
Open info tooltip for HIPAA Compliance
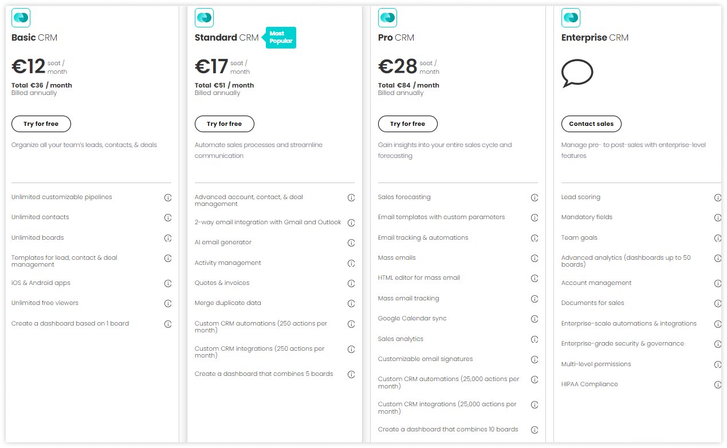[x=718, y=384]
